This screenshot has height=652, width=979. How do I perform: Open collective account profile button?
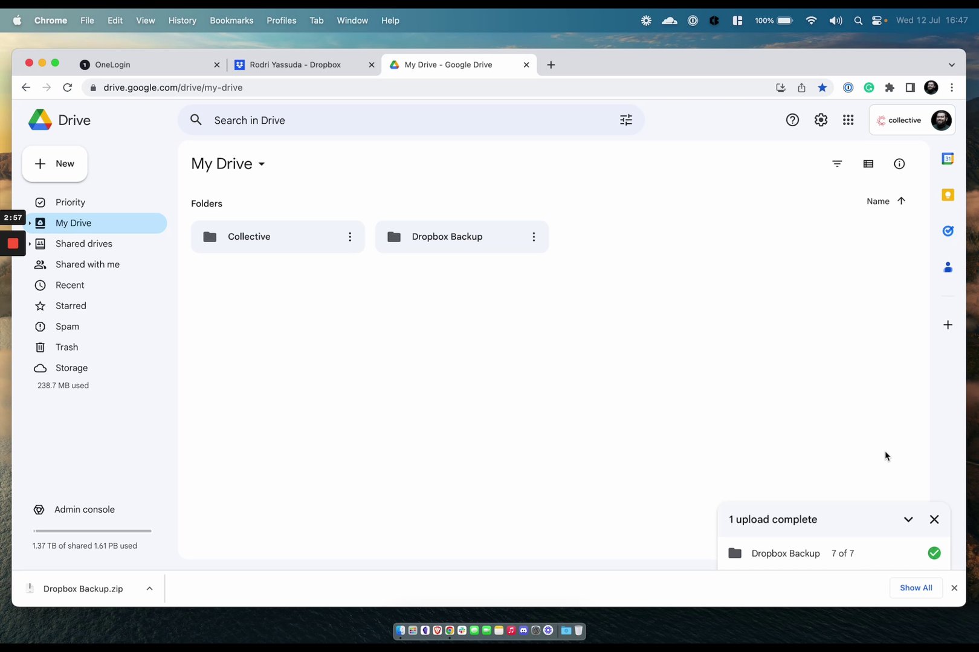point(912,120)
